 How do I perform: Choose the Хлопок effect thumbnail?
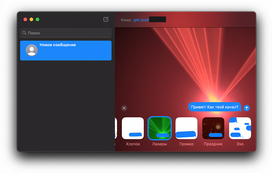click(133, 128)
